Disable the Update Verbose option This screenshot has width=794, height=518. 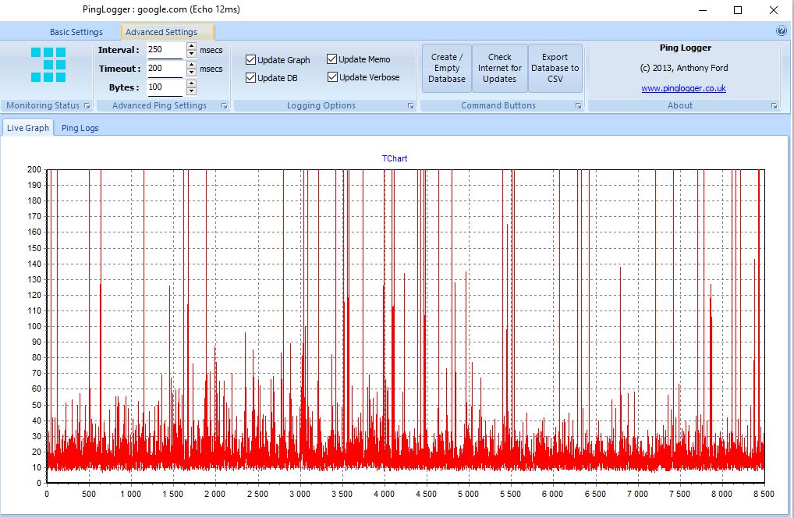point(333,77)
